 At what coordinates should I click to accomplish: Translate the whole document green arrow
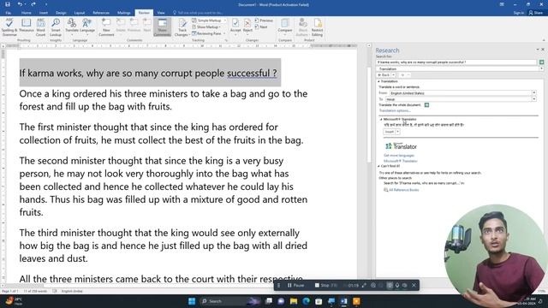click(x=426, y=104)
